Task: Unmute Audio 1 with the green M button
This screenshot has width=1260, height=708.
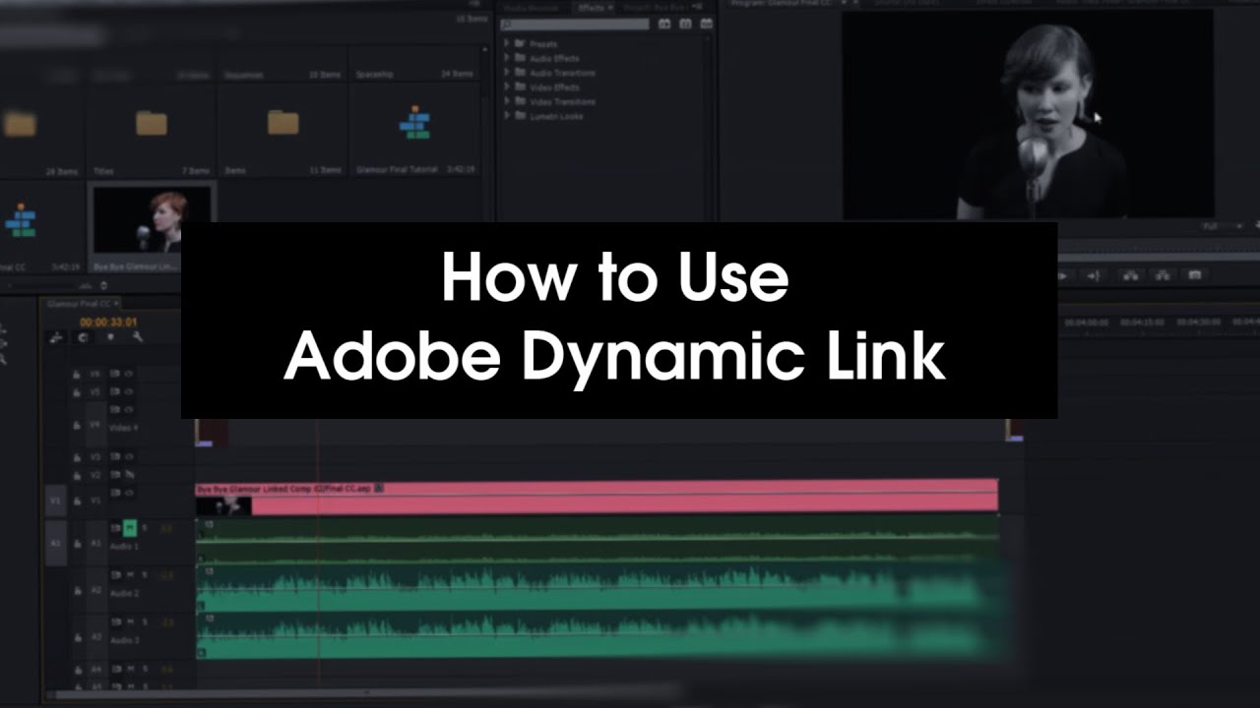Action: (129, 529)
